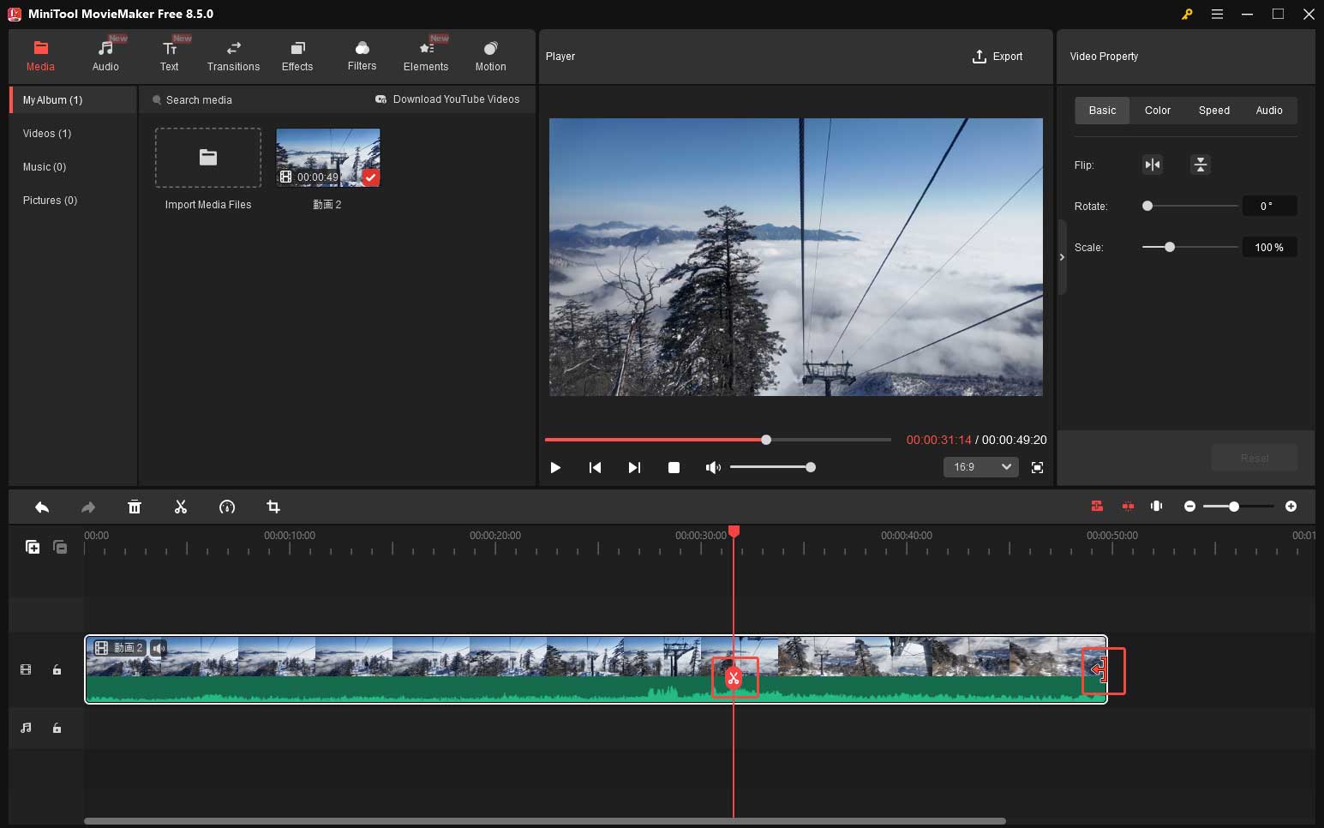The height and width of the screenshot is (828, 1324).
Task: Mute the 動画 2 clip audio
Action: click(x=159, y=648)
